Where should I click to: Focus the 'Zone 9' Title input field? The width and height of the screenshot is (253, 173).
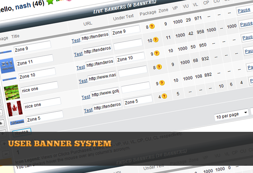pyautogui.click(x=32, y=47)
